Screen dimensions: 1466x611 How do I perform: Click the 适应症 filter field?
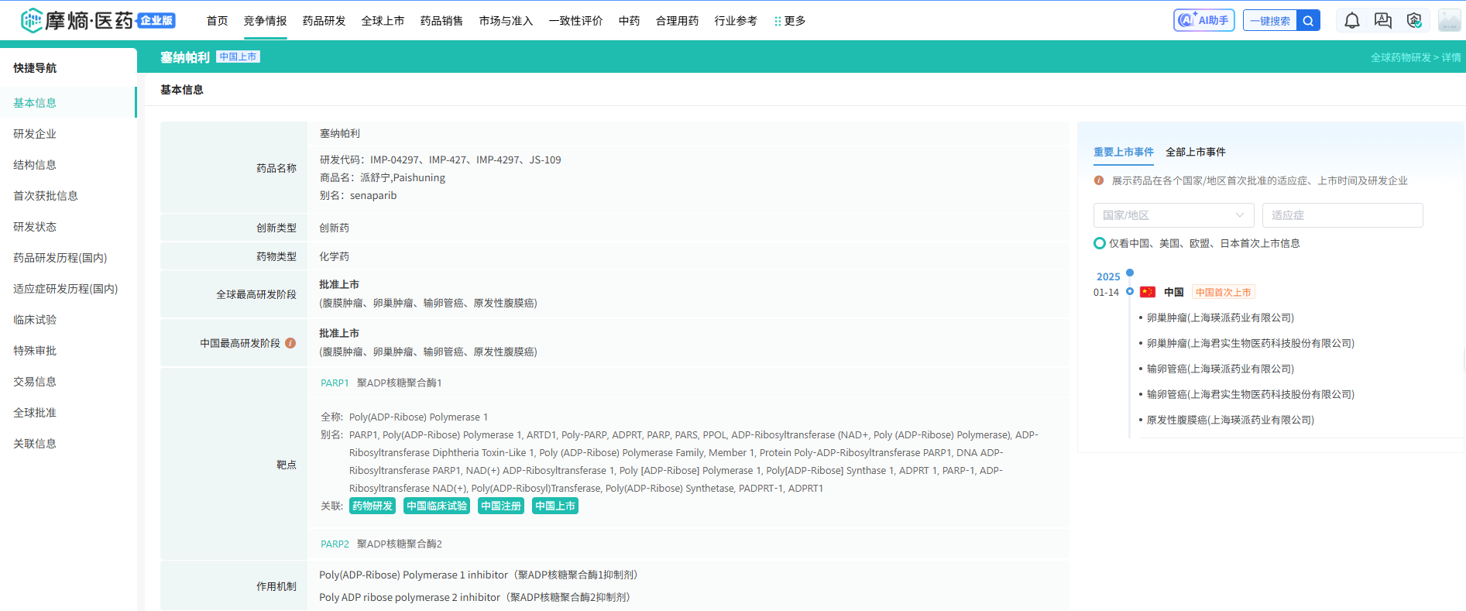(x=1343, y=215)
